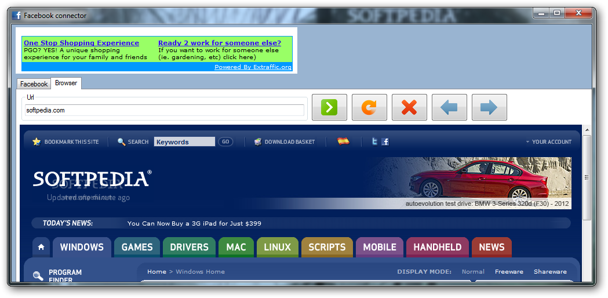The width and height of the screenshot is (608, 298).
Task: Open the MAC category tab
Action: pyautogui.click(x=236, y=247)
